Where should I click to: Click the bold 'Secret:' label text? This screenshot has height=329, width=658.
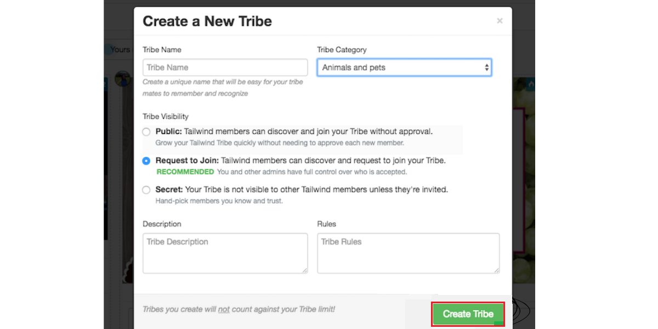pyautogui.click(x=169, y=190)
